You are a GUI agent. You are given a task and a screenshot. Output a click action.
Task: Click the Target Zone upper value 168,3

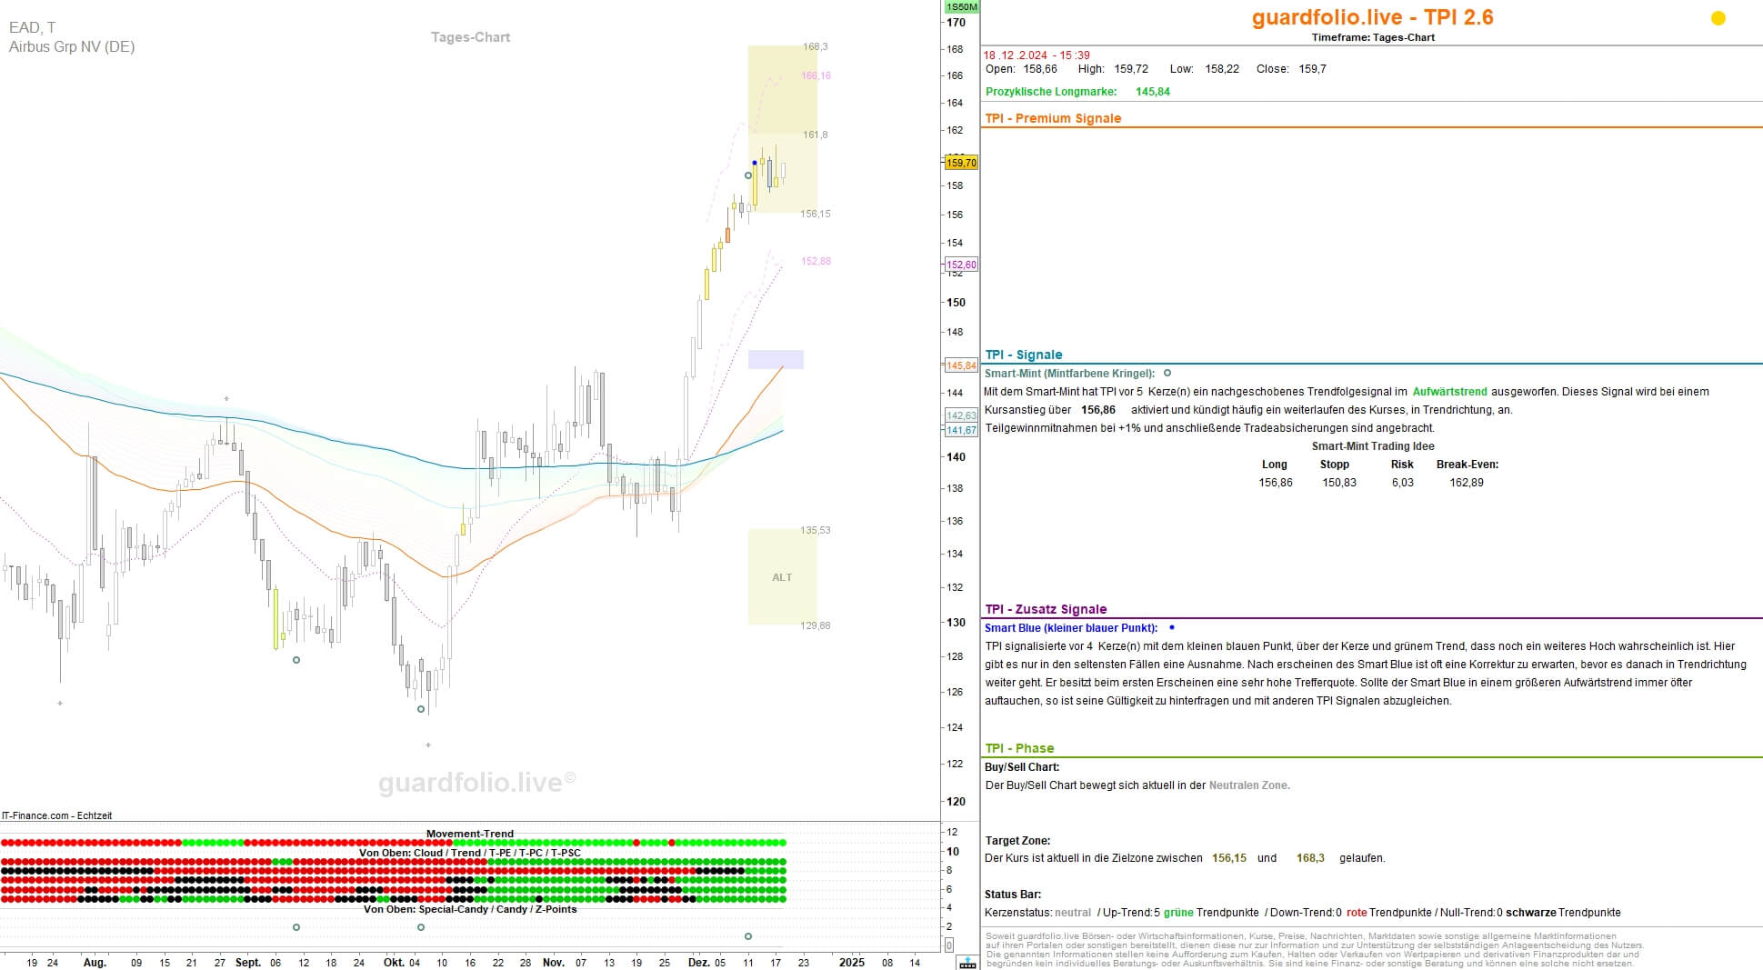click(1310, 858)
